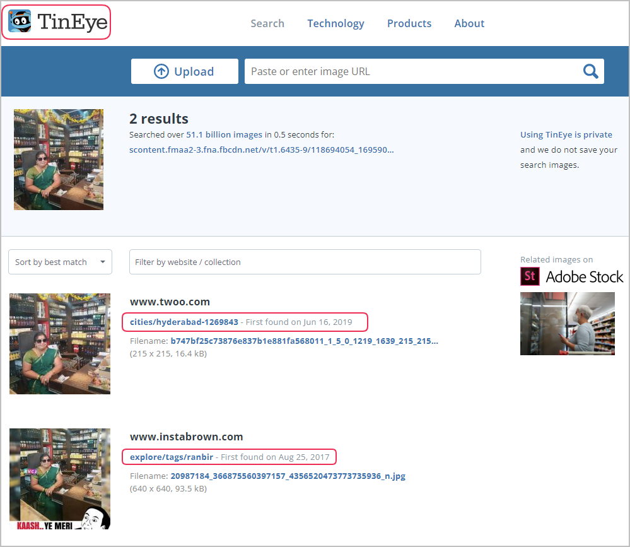
Task: Click the (215 x 215, 16.4 kB) text
Action: click(x=168, y=354)
